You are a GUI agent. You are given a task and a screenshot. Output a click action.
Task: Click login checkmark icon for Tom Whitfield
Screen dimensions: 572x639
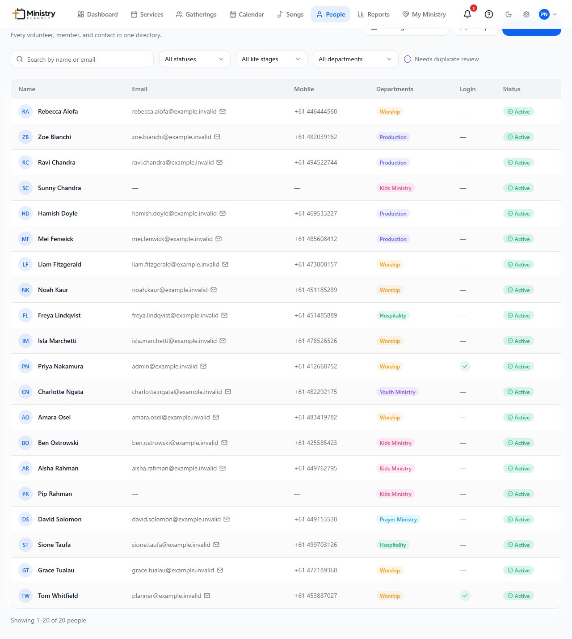click(x=465, y=596)
